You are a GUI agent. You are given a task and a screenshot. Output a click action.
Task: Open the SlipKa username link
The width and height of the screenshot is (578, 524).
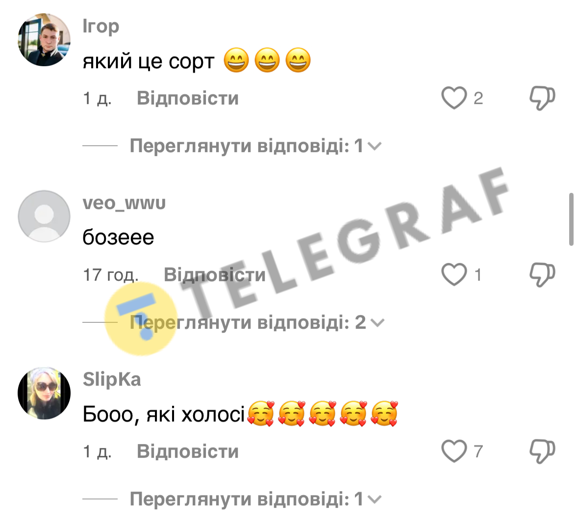click(112, 379)
